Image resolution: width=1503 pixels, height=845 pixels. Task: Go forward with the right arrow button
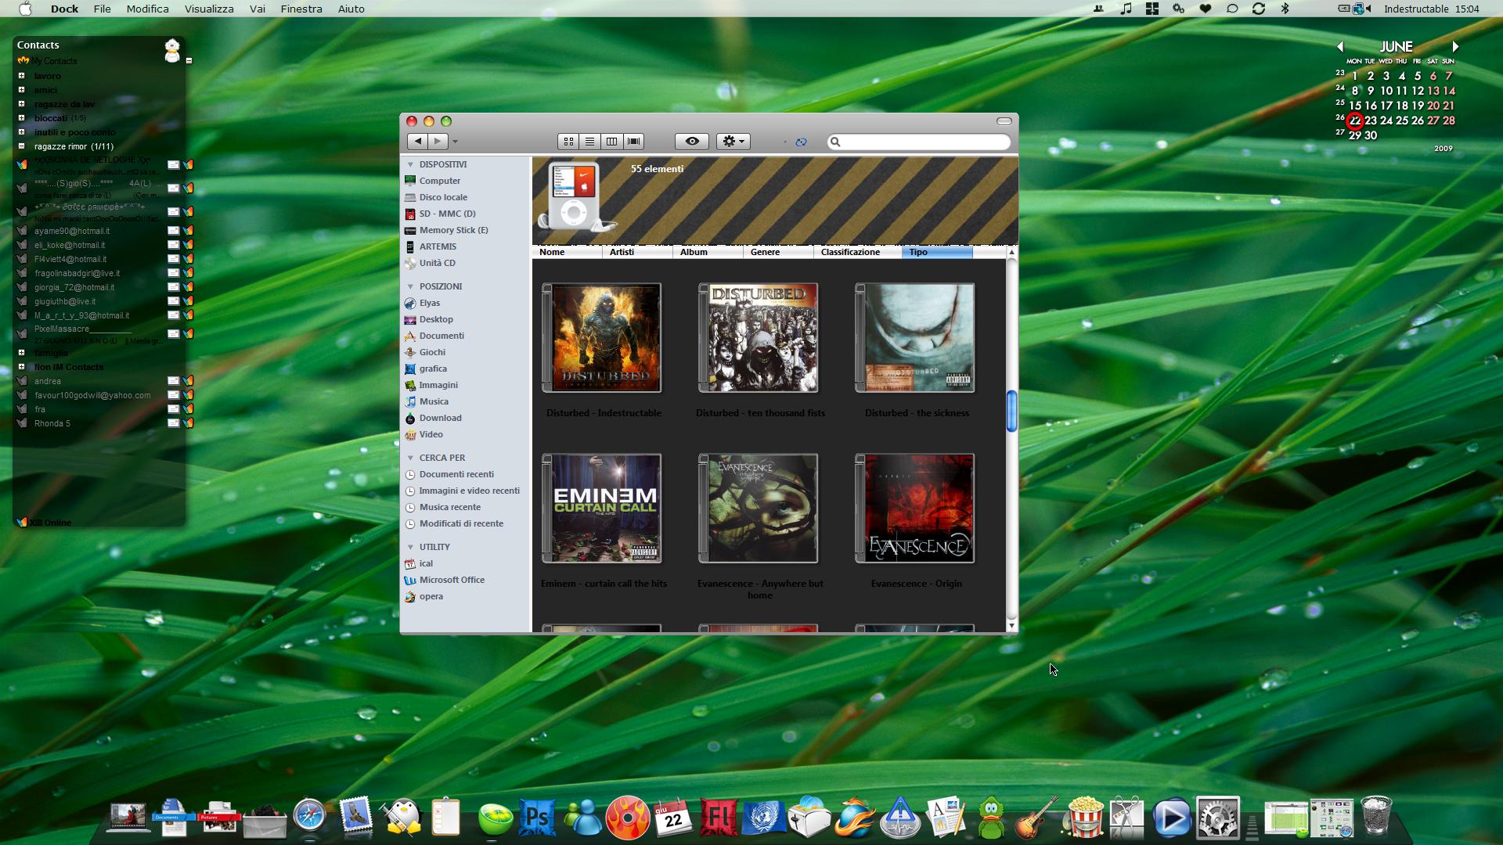[x=438, y=142]
